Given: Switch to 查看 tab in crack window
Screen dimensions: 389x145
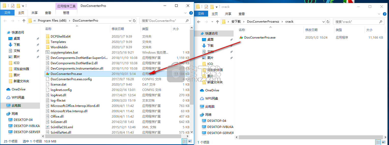Looking at the screenshot, I should tap(242, 14).
